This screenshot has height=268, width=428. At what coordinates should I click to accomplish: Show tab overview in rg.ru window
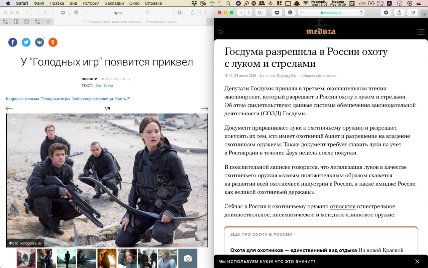(x=206, y=12)
